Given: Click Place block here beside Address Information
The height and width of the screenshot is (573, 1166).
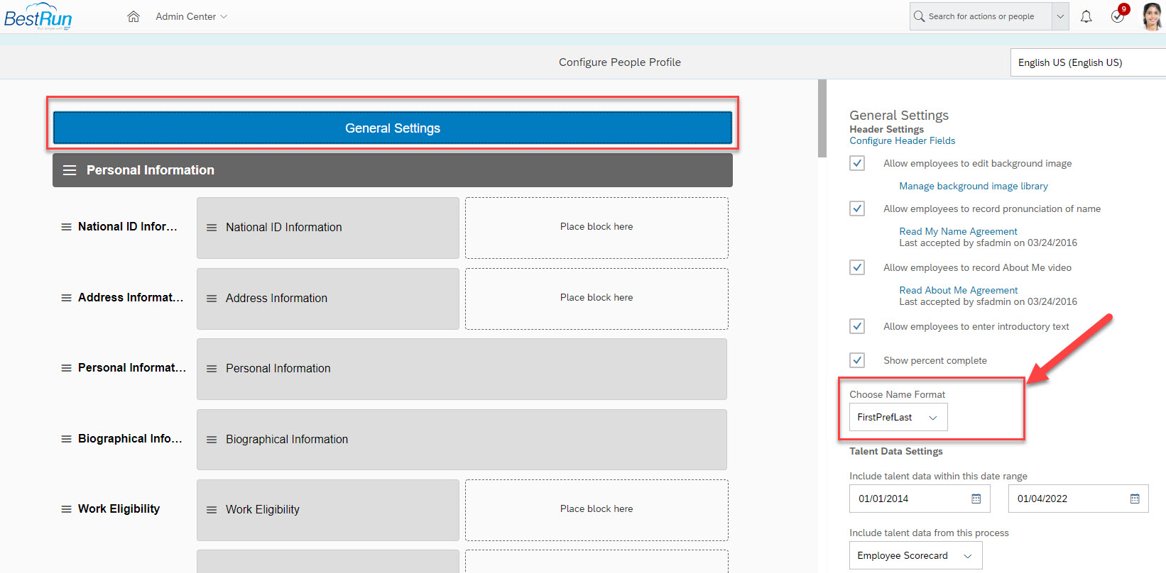Looking at the screenshot, I should click(596, 299).
